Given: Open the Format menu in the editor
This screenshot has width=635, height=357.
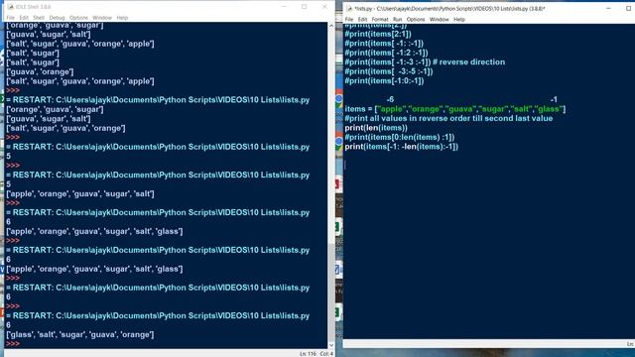Looking at the screenshot, I should [380, 20].
